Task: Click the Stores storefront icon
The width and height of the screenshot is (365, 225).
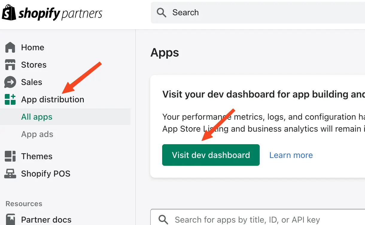Action: coord(10,65)
